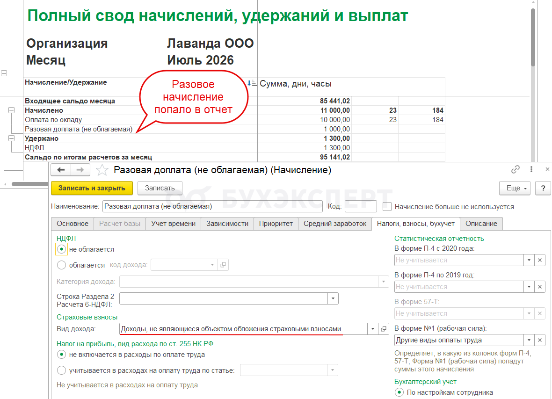Open Вид дохода item with the square icon
This screenshot has width=552, height=399.
click(x=384, y=329)
